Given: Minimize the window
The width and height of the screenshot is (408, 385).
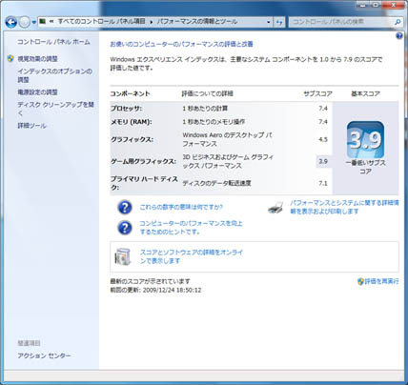Looking at the screenshot, I should (x=362, y=5).
